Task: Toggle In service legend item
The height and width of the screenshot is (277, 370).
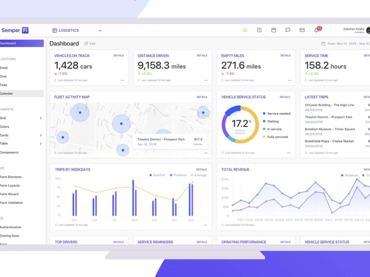Action: click(272, 129)
